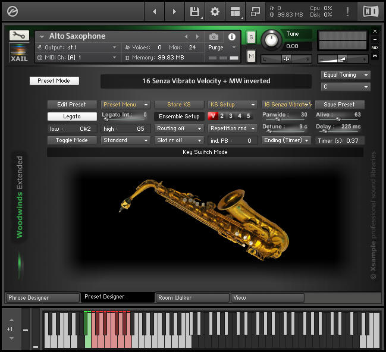
Task: Switch to View tab
Action: [268, 298]
